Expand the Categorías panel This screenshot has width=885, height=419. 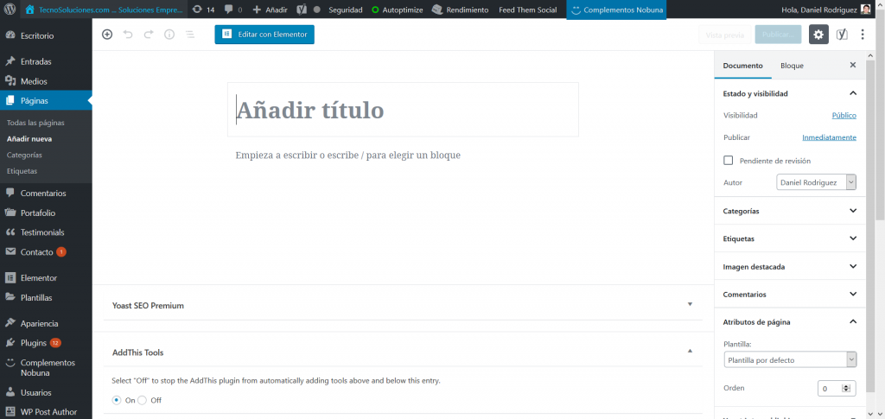(x=789, y=211)
